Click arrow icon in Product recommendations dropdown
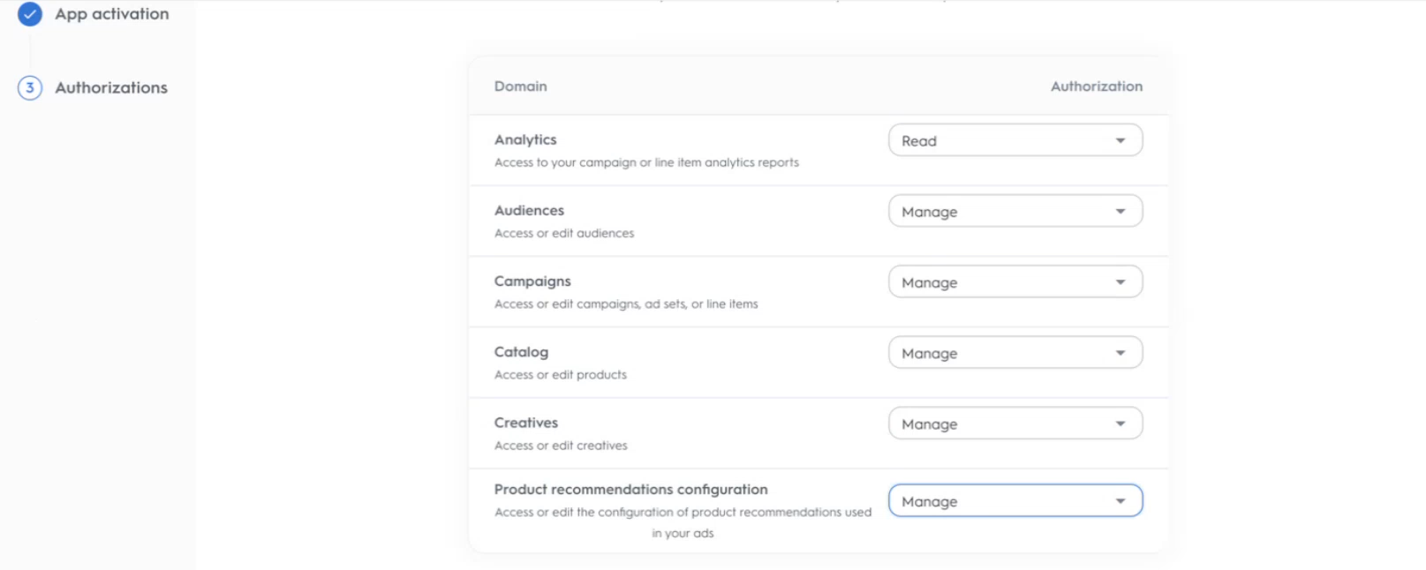The image size is (1426, 570). click(1120, 501)
